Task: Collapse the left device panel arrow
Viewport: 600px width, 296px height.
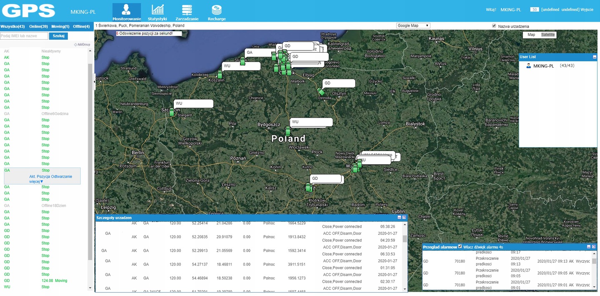Action: [94, 82]
